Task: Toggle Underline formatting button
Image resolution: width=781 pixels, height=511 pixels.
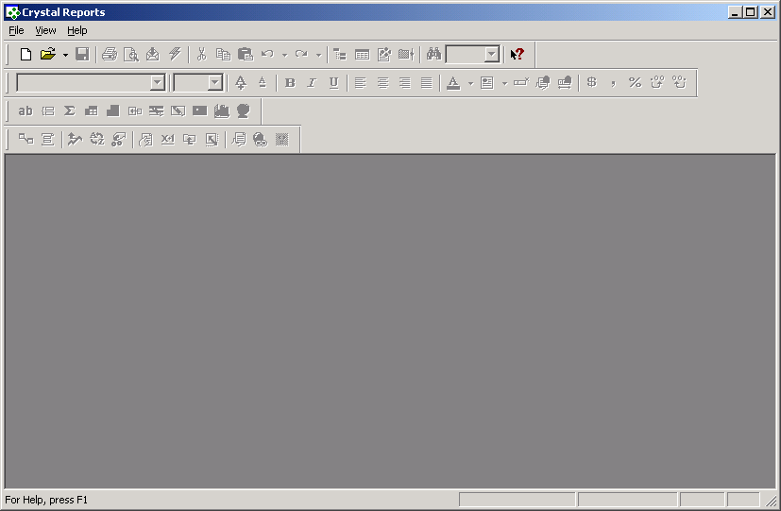Action: click(333, 83)
